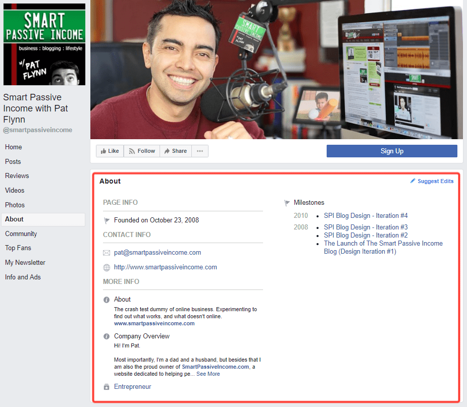Image resolution: width=467 pixels, height=407 pixels.
Task: Click the pat@smartpassiveincome.com email link
Action: point(158,253)
